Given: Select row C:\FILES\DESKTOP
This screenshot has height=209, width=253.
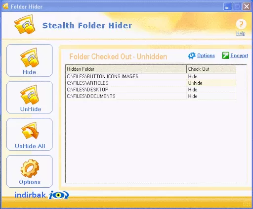Looking at the screenshot, I should click(x=151, y=90).
